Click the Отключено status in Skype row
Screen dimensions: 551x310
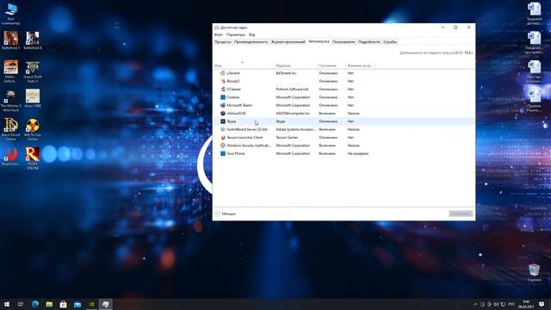coord(328,121)
